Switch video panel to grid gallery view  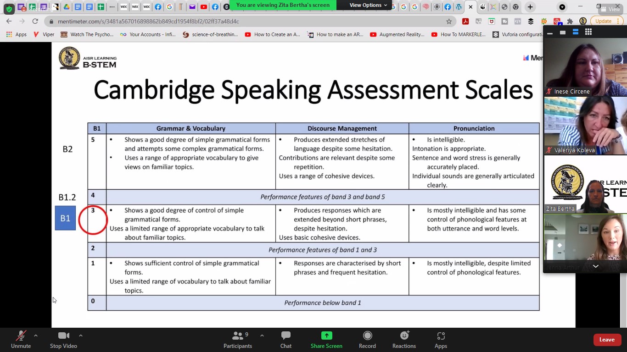tap(588, 32)
